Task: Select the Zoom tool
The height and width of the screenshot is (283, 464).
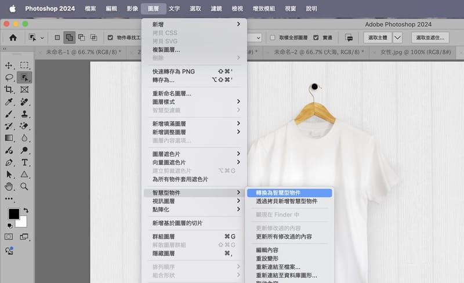Action: pyautogui.click(x=24, y=187)
